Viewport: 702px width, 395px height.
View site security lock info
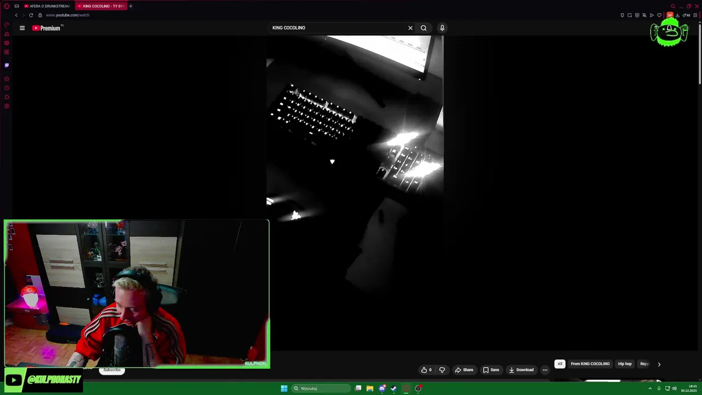pos(40,15)
